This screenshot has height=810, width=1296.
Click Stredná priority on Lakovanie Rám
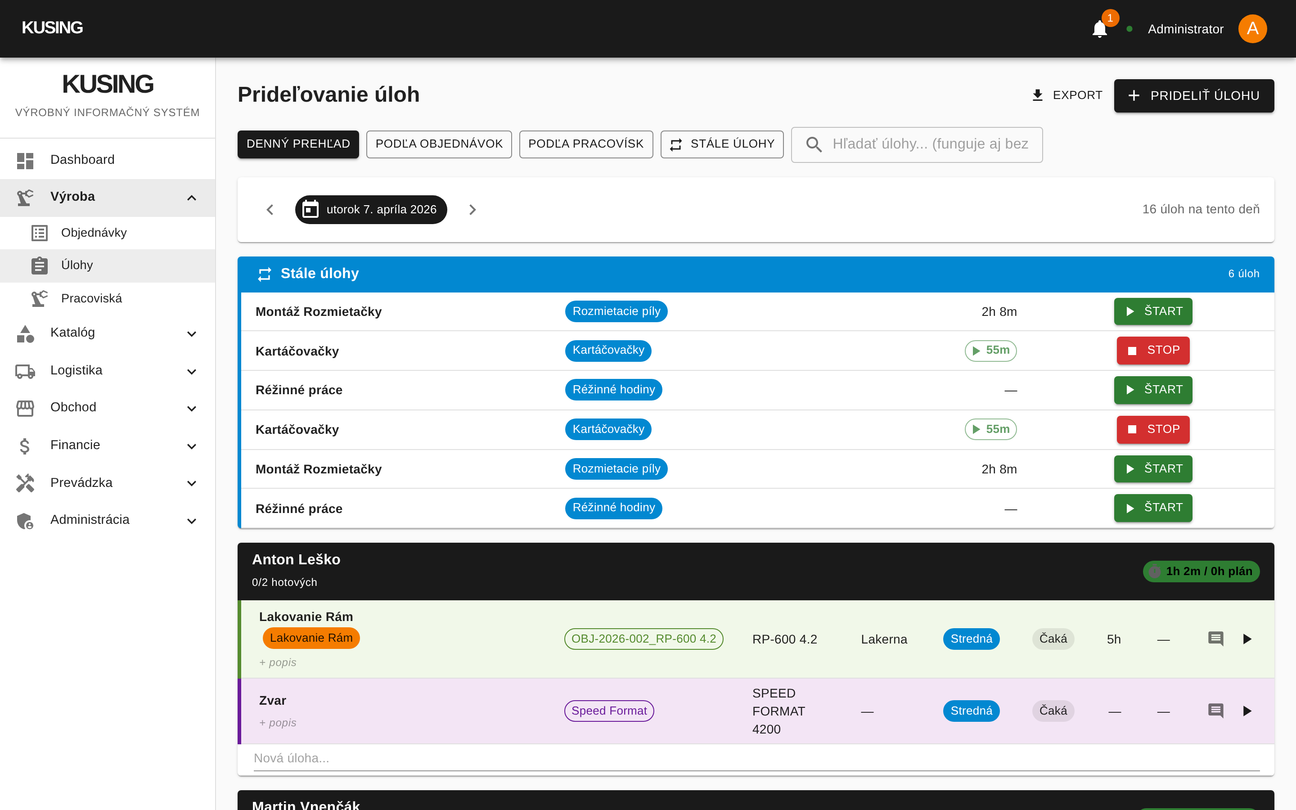[971, 639]
